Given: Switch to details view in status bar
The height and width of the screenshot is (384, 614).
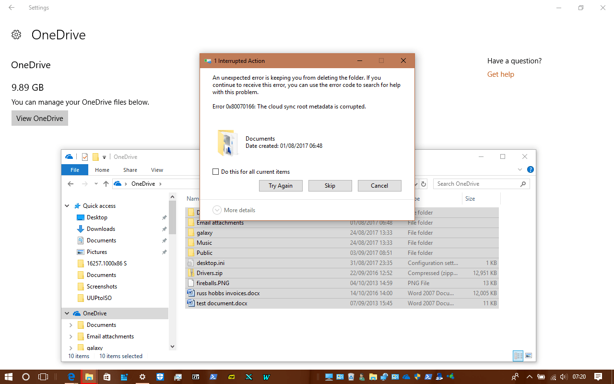Looking at the screenshot, I should 518,356.
